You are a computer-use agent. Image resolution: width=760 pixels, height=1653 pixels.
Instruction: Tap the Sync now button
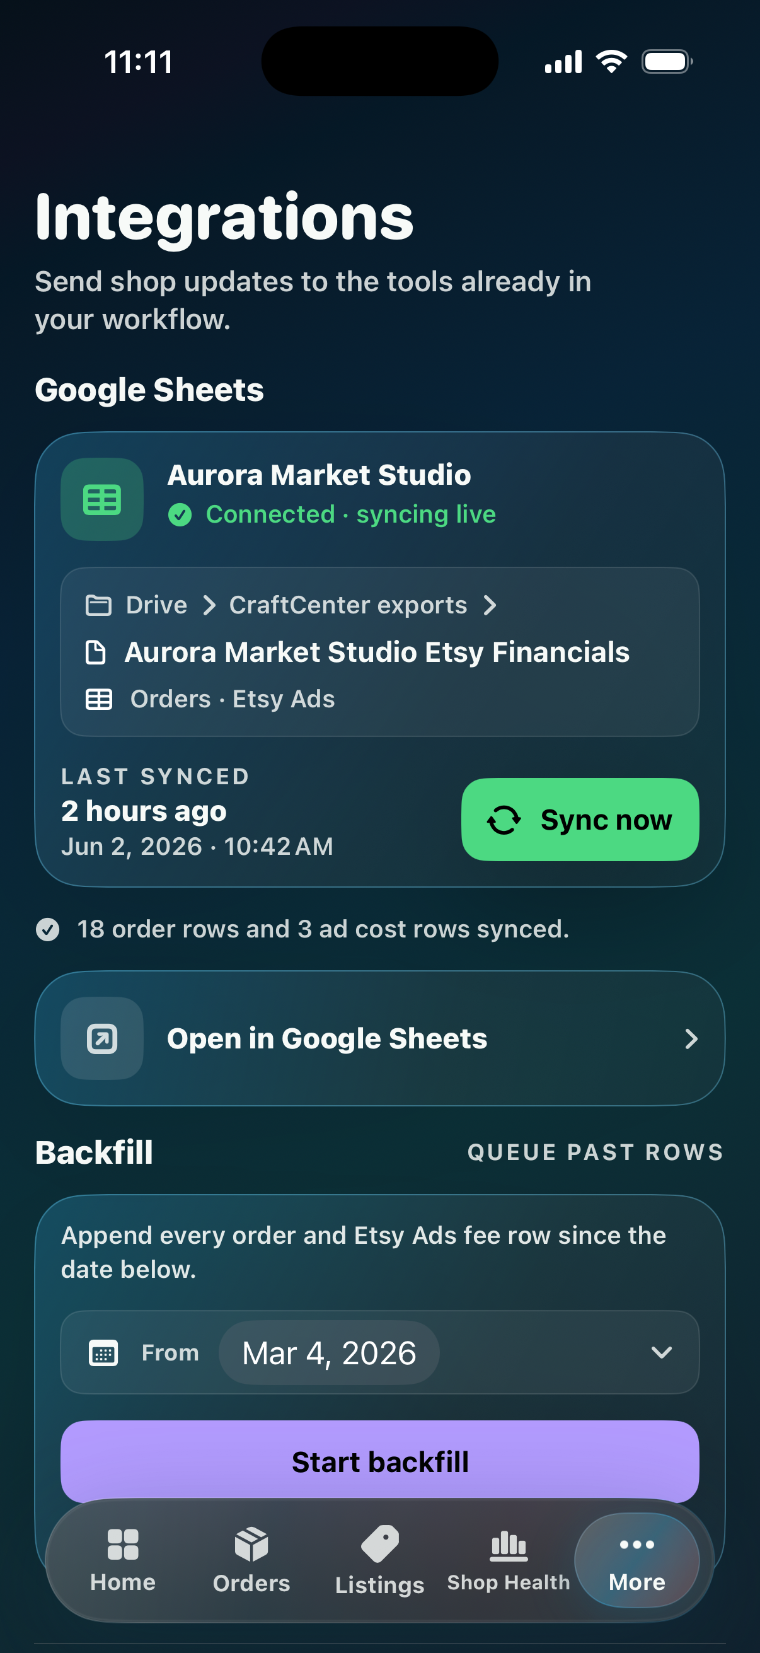point(580,820)
